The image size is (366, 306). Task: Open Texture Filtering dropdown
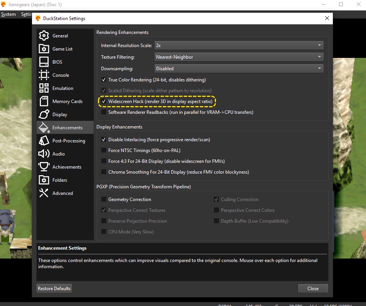(239, 57)
